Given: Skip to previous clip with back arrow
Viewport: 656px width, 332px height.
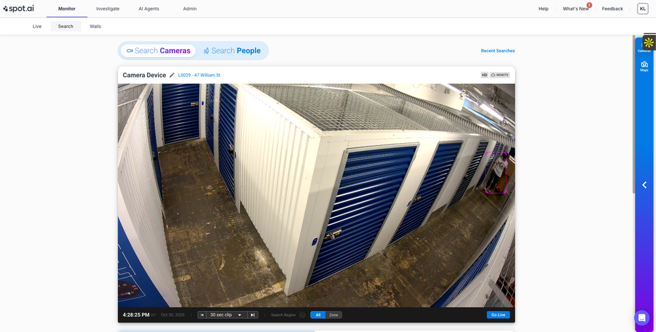Looking at the screenshot, I should [x=202, y=315].
